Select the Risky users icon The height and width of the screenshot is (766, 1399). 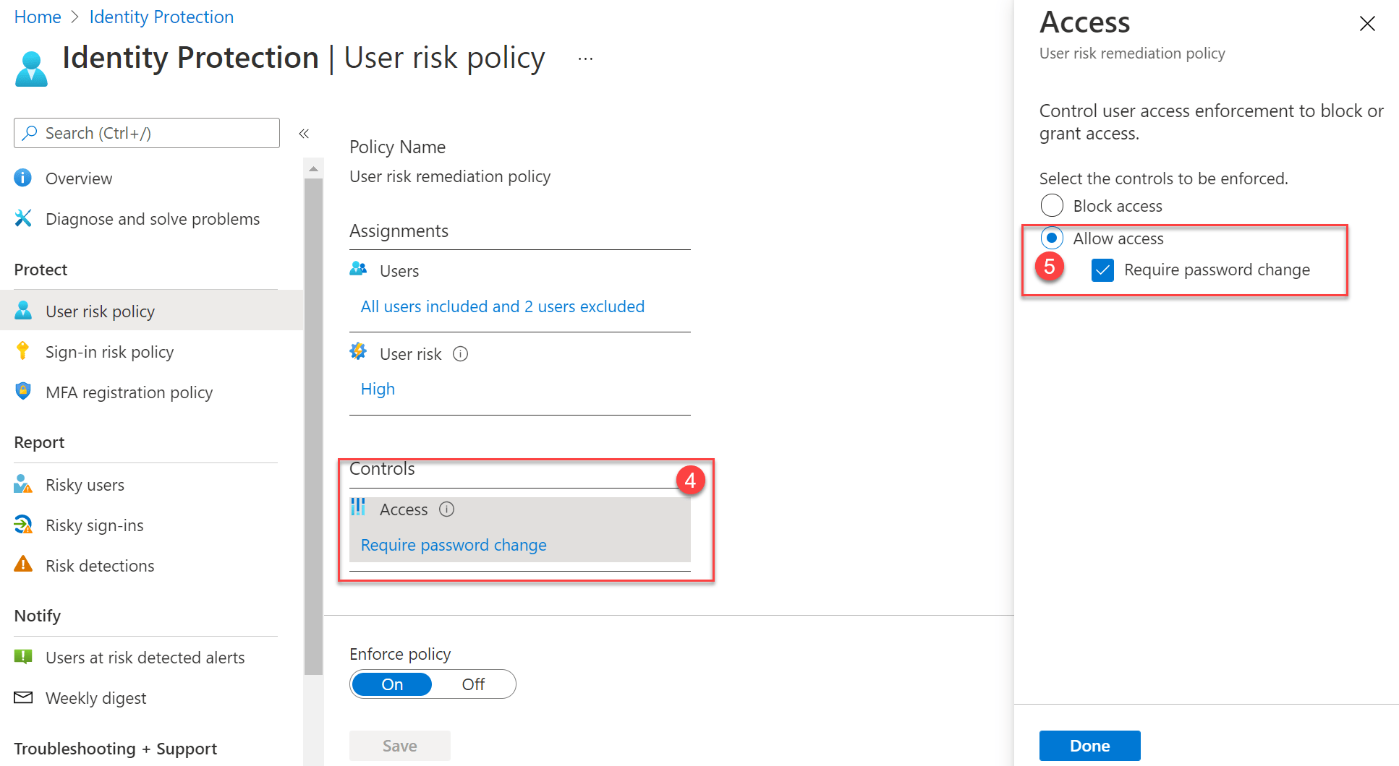pyautogui.click(x=22, y=484)
